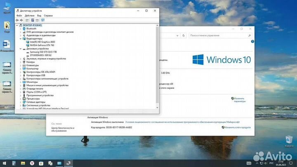Open the Файл menu
297x167 pixels.
[x=19, y=15]
